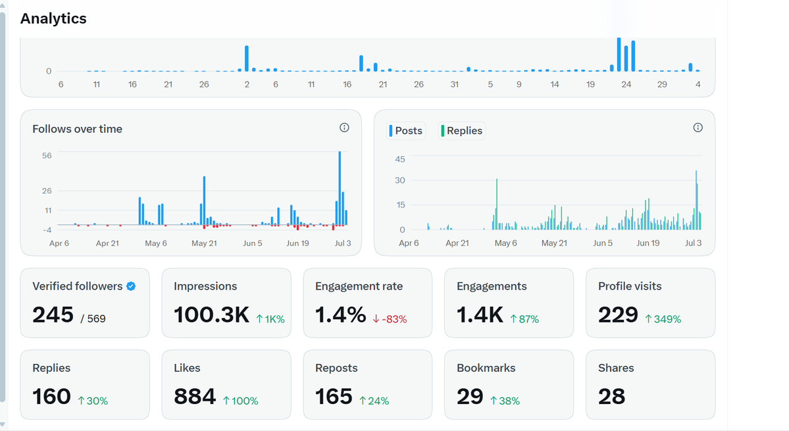789x431 pixels.
Task: Select the Profile visits metric card
Action: pos(651,303)
